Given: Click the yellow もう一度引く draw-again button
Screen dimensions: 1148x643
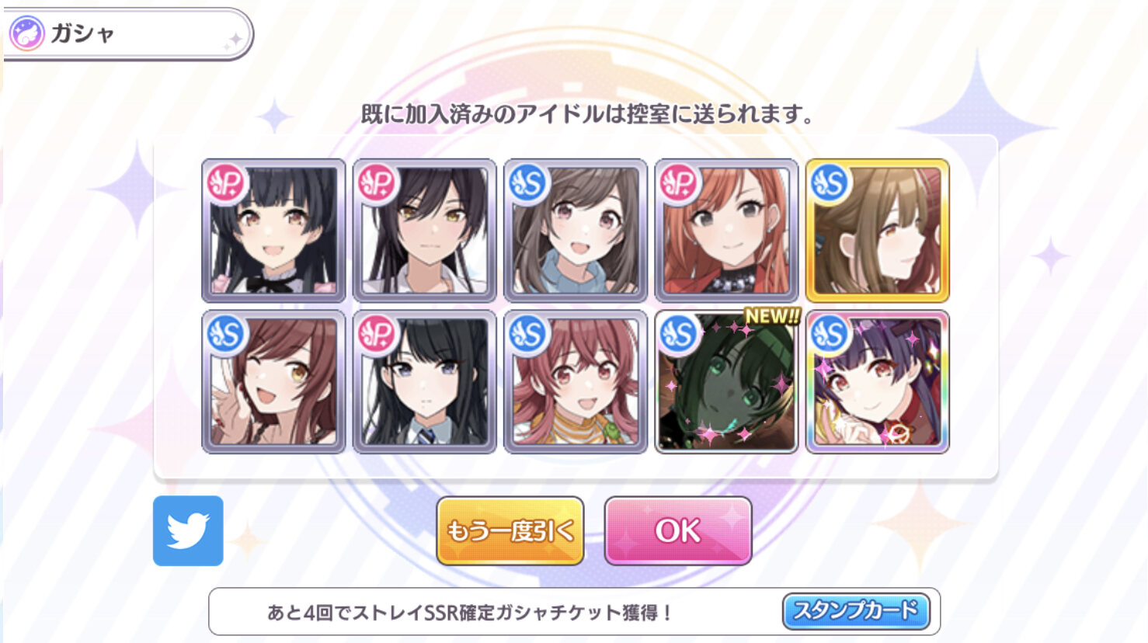Looking at the screenshot, I should pyautogui.click(x=510, y=531).
